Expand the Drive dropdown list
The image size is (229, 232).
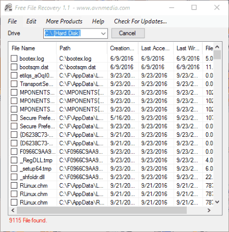pyautogui.click(x=103, y=34)
